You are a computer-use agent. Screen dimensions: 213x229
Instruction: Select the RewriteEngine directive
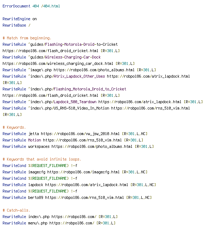point(16,19)
